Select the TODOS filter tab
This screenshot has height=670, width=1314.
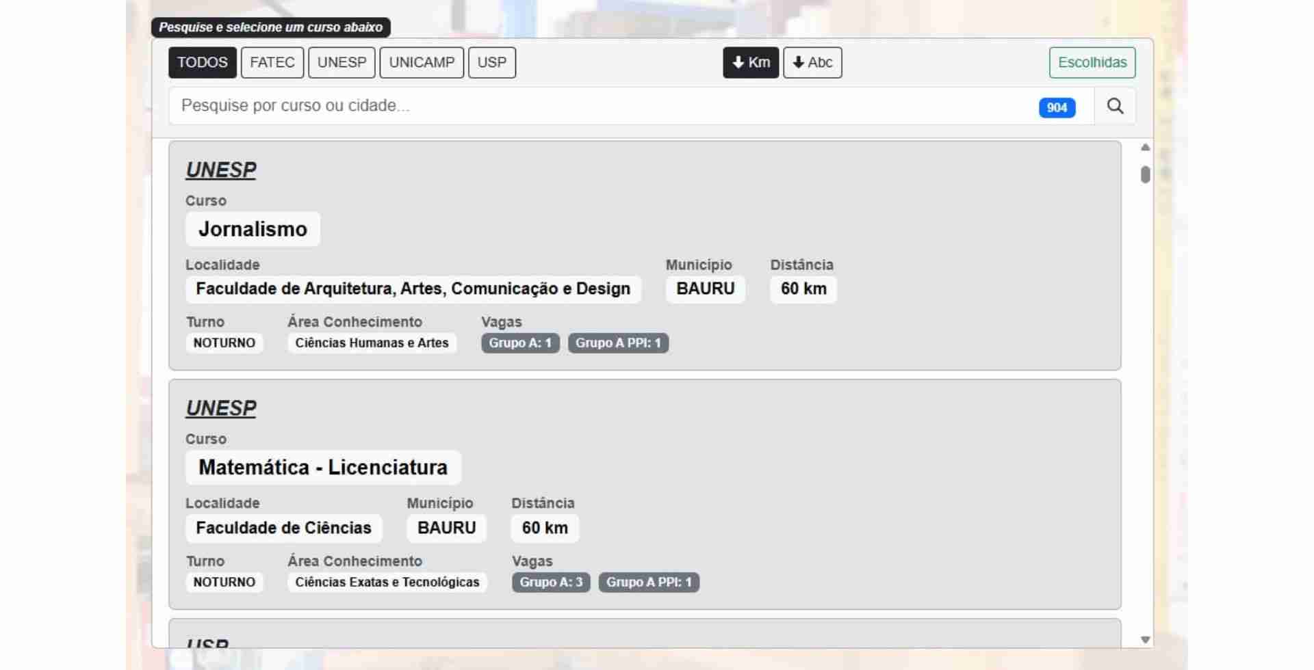point(202,62)
